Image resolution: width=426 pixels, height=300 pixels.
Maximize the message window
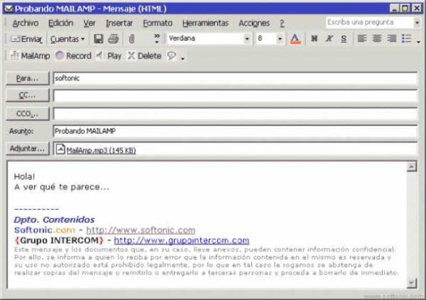click(x=405, y=8)
